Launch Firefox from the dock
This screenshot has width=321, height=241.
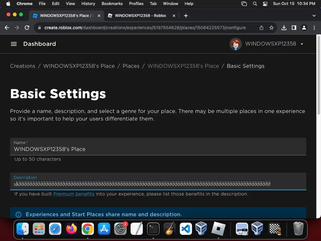(x=71, y=229)
